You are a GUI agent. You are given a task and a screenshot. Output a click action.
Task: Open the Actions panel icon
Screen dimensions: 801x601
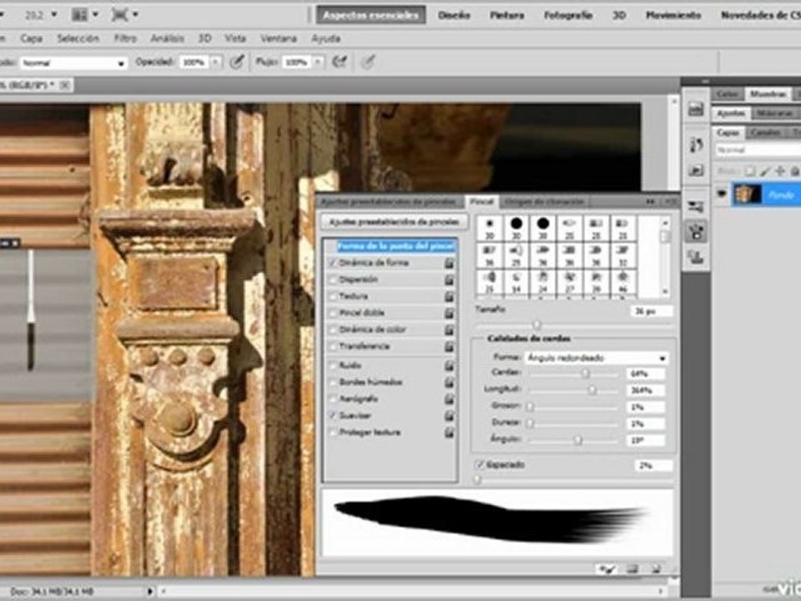[696, 170]
